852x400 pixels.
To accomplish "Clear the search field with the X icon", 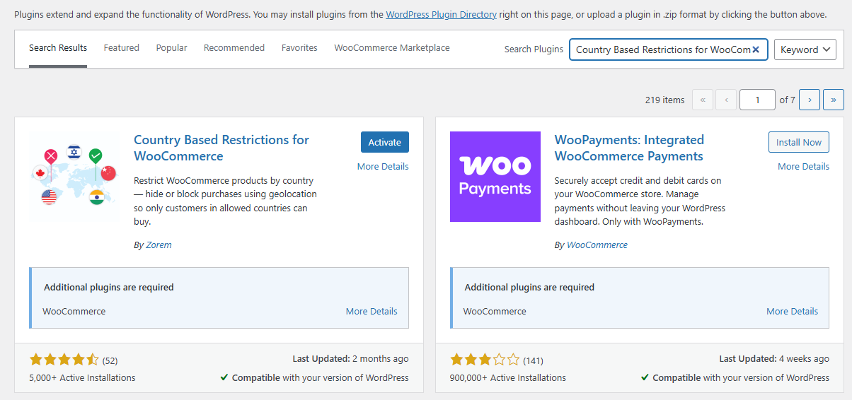I will tap(756, 49).
